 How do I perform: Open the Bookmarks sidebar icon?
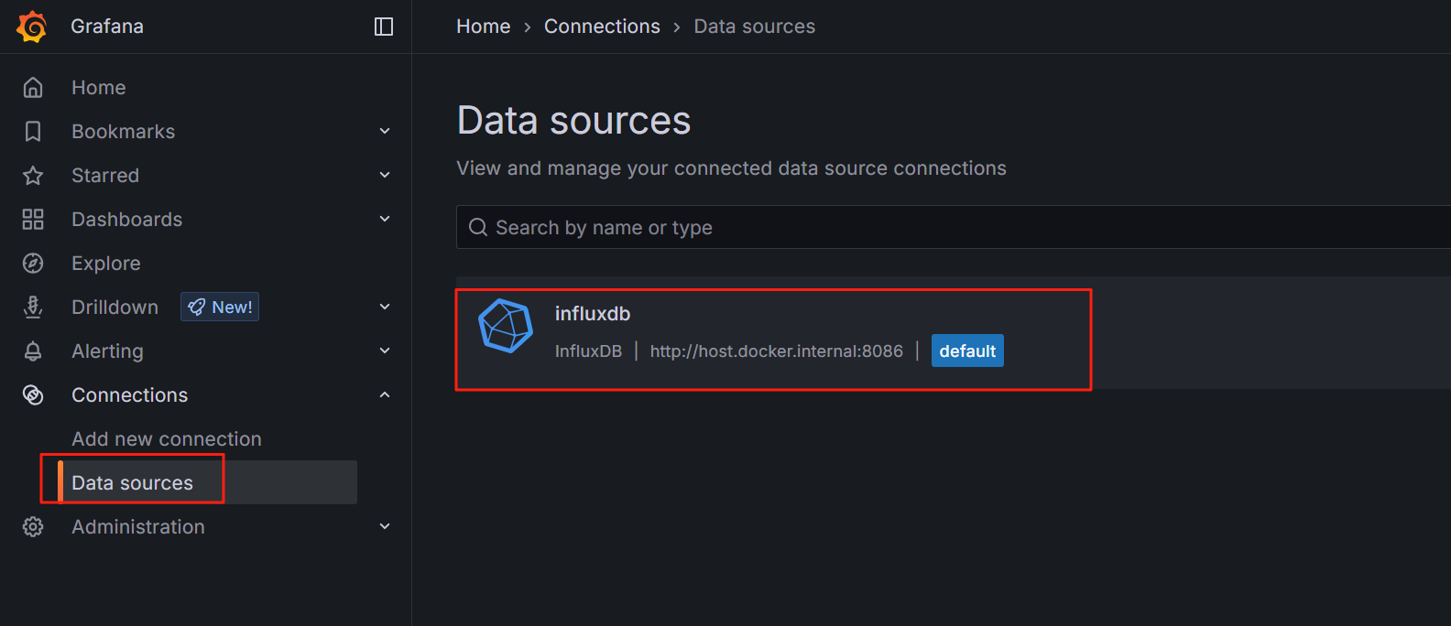(x=33, y=131)
